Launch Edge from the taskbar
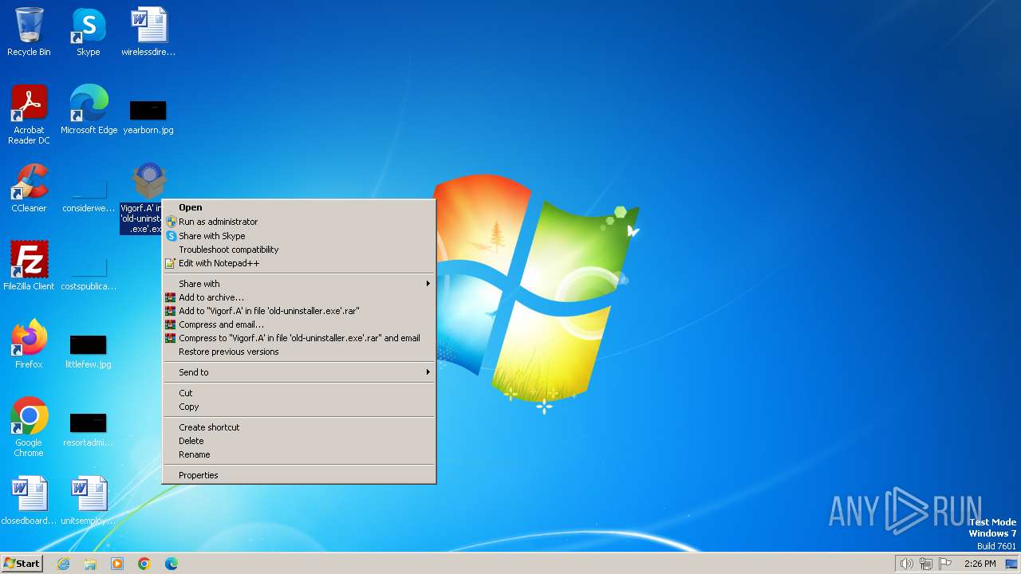Viewport: 1021px width, 574px height. (x=171, y=564)
